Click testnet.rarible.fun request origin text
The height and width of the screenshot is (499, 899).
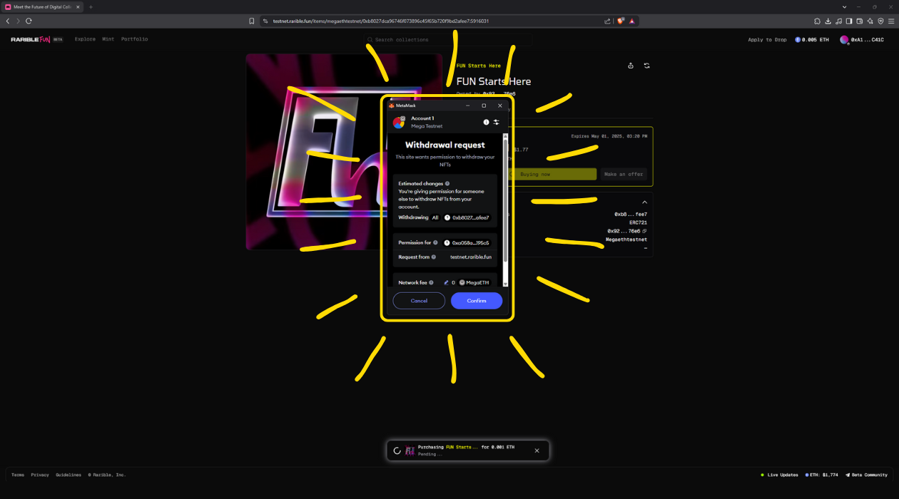tap(471, 257)
